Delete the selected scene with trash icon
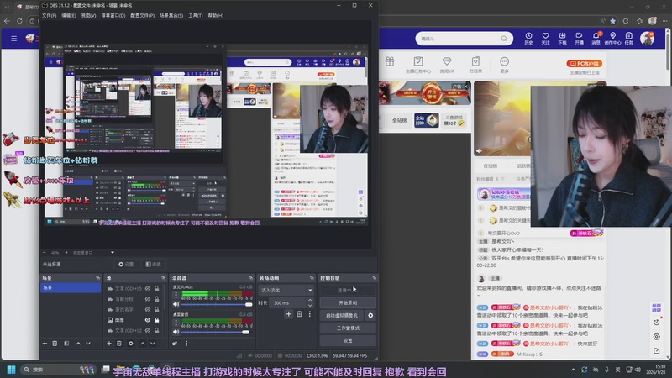This screenshot has height=378, width=672. tap(55, 344)
